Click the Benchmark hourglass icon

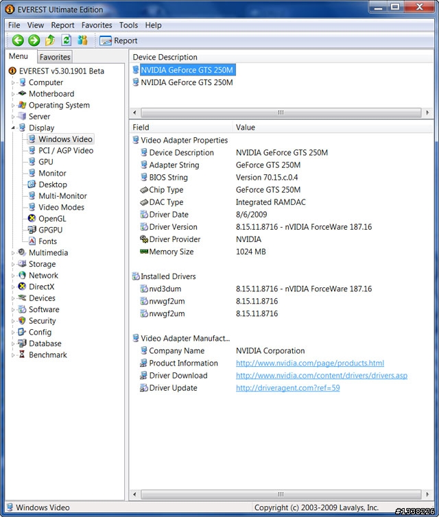(22, 354)
